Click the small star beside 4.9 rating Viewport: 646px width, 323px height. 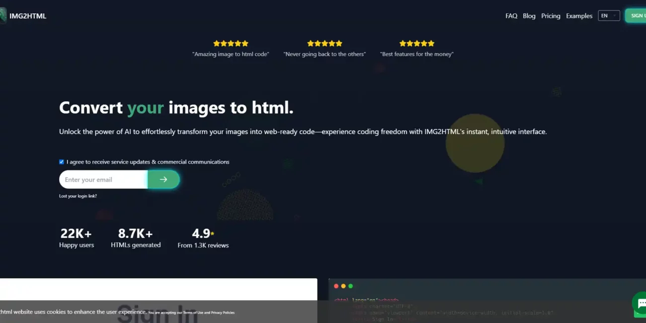pos(213,233)
